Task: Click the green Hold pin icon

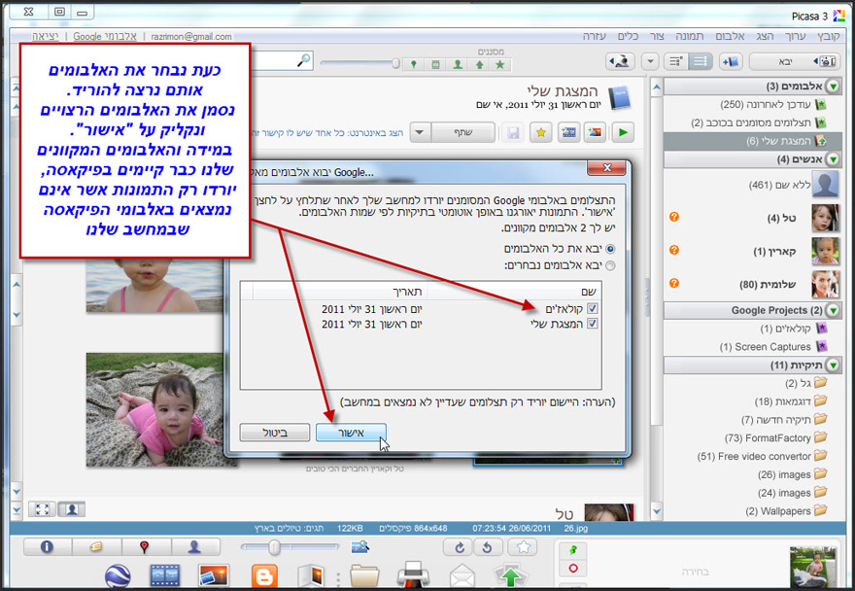Action: click(572, 550)
